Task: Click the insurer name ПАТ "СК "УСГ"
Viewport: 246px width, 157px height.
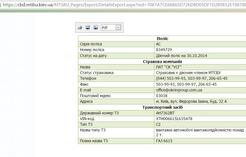Action: 169,67
